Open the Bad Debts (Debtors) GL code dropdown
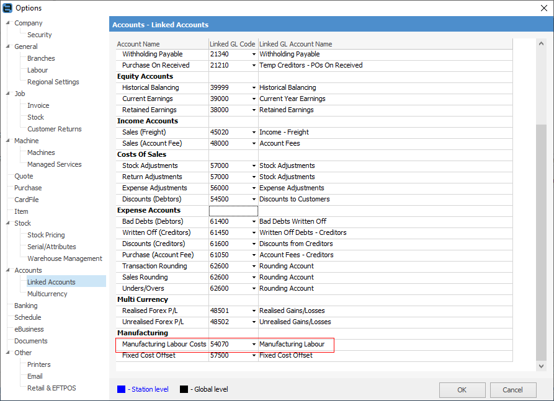 (254, 222)
